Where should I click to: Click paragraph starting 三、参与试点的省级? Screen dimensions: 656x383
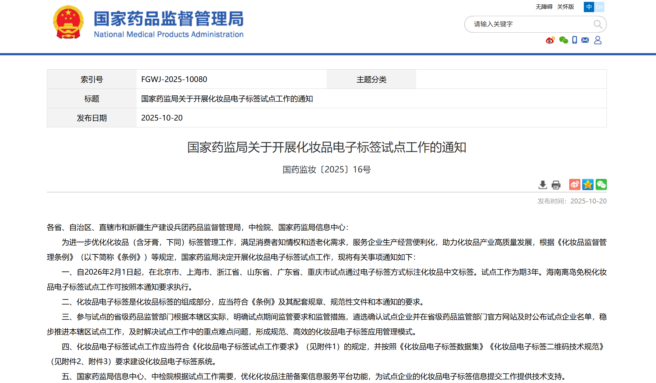point(327,324)
